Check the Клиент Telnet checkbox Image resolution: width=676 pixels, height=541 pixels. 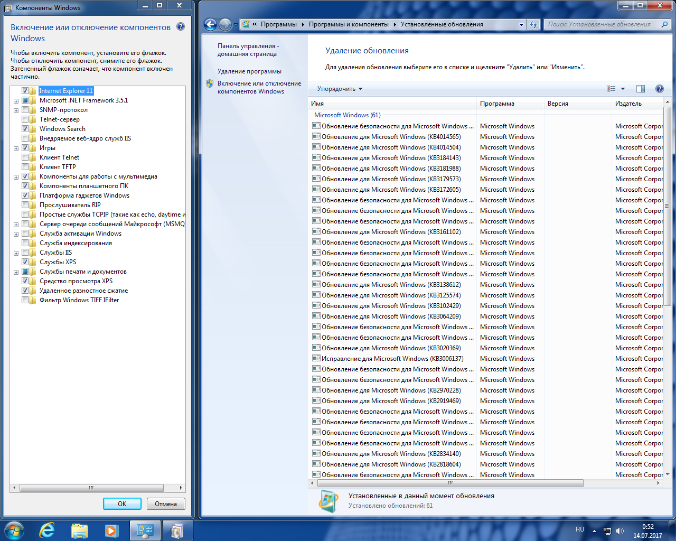[25, 157]
